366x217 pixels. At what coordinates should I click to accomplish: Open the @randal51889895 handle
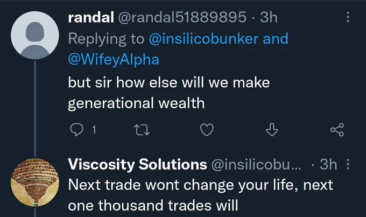182,17
